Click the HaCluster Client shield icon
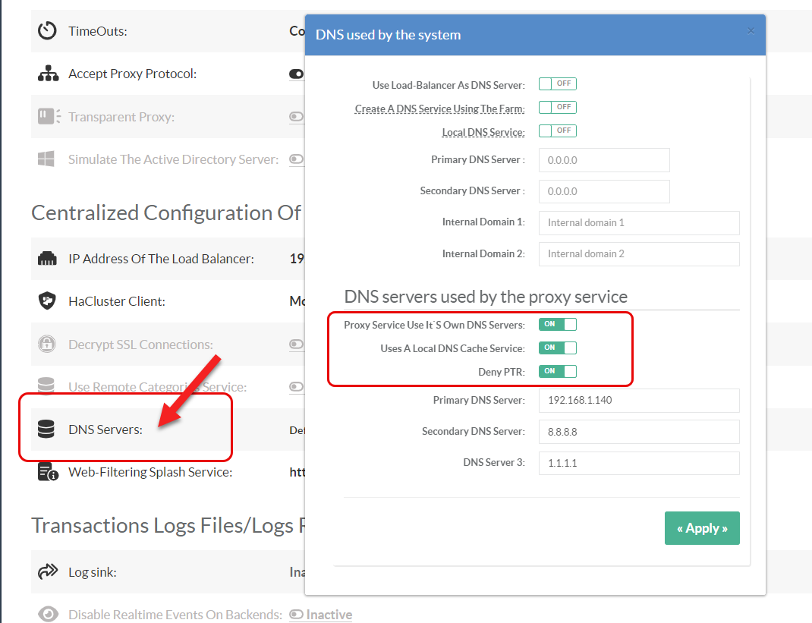 48,301
